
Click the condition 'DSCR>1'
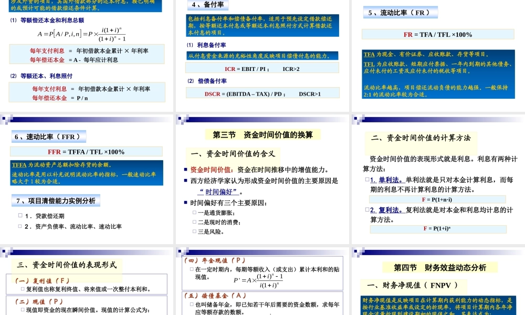point(310,94)
